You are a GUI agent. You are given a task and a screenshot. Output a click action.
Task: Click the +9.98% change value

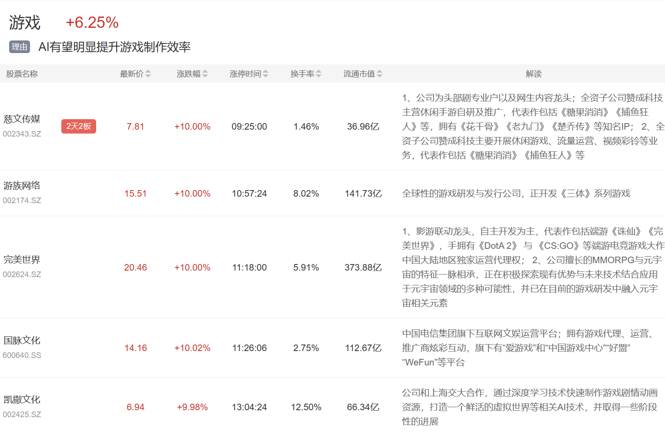click(192, 407)
